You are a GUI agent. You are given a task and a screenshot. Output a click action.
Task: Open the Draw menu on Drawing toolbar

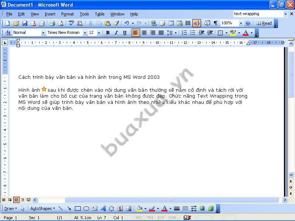[11, 208]
